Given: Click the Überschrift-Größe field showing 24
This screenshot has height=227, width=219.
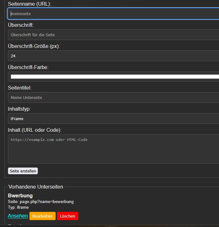Looking at the screenshot, I should click(x=113, y=56).
